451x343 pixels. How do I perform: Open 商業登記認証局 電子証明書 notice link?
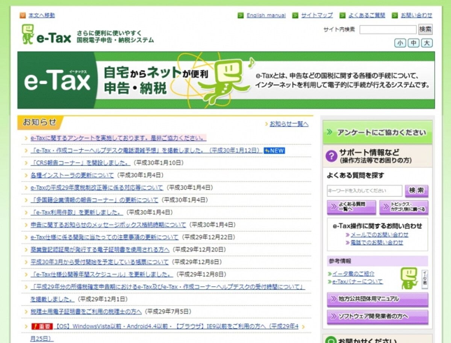tap(100, 249)
